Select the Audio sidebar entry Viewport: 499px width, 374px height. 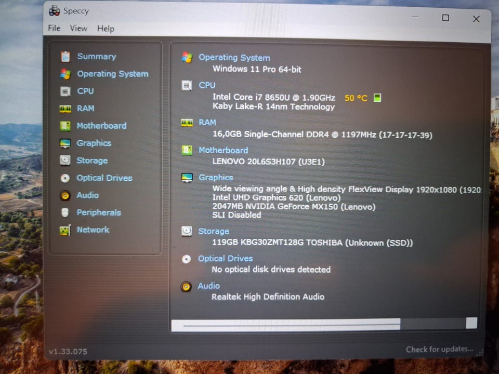click(x=87, y=195)
